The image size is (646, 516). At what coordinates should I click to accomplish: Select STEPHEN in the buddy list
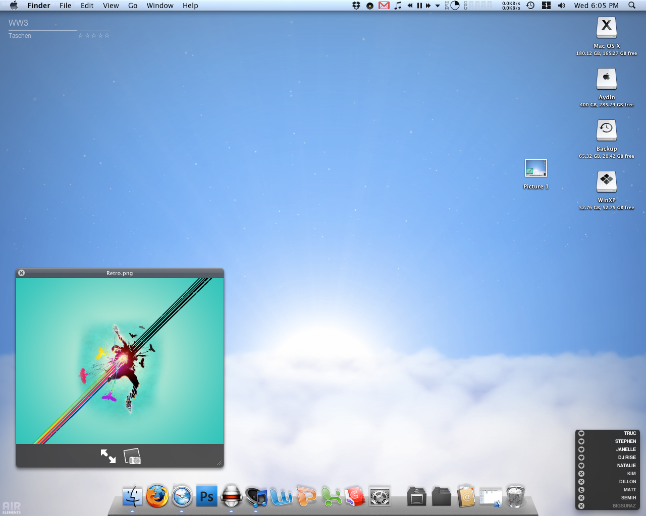pos(625,441)
